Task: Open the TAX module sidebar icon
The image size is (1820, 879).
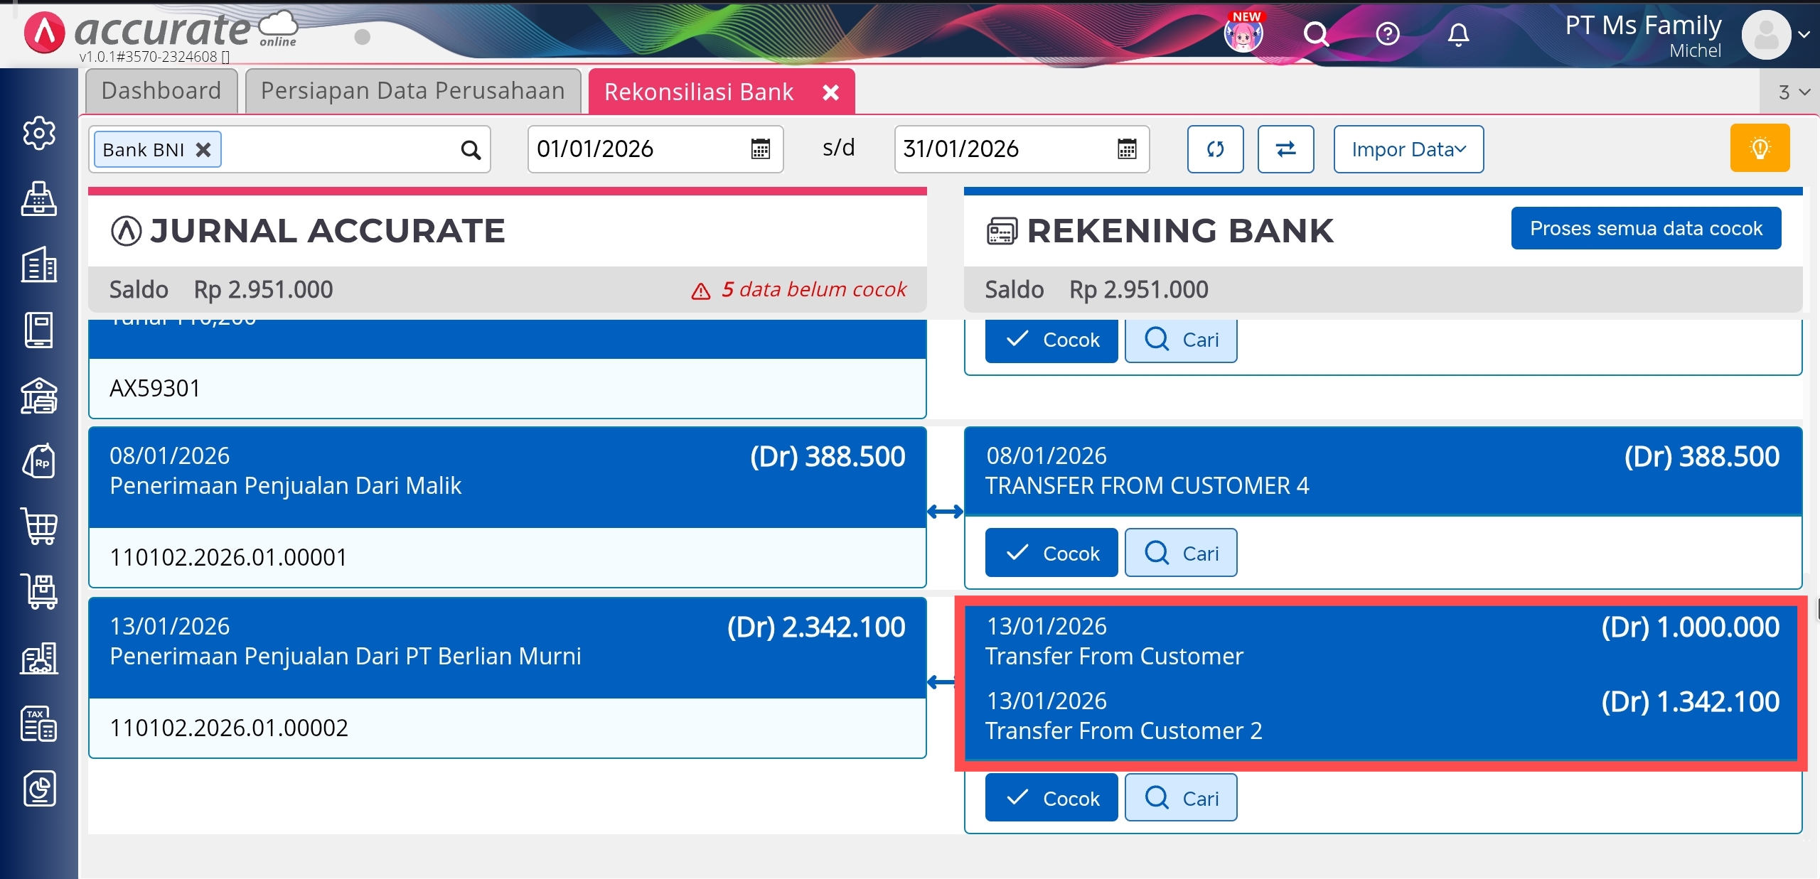Action: pyautogui.click(x=39, y=724)
